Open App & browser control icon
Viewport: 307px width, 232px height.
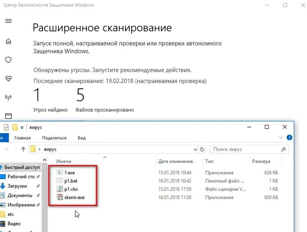click(x=8, y=116)
